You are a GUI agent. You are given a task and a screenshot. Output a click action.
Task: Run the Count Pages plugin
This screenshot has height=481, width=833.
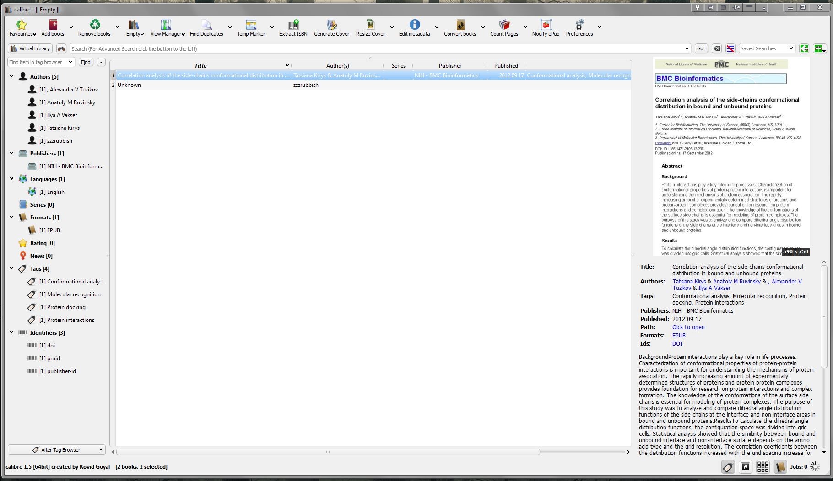[504, 28]
